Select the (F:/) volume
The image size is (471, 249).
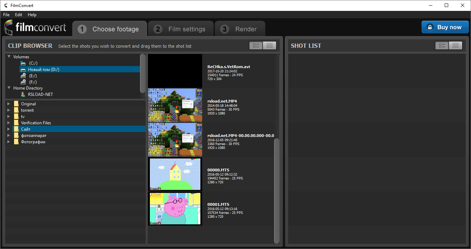33,82
